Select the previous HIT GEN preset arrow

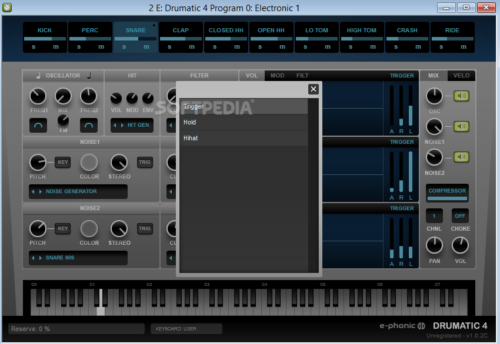(115, 126)
